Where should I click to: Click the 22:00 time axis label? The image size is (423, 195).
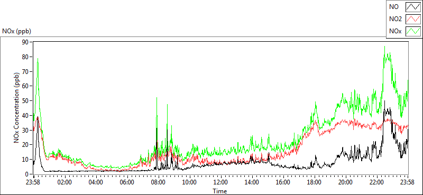click(377, 182)
